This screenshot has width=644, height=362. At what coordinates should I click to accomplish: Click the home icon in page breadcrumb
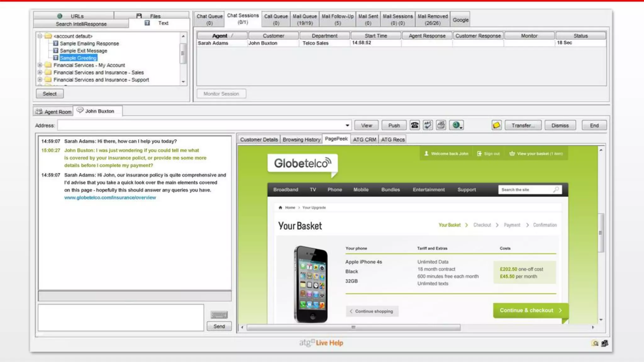pos(280,208)
